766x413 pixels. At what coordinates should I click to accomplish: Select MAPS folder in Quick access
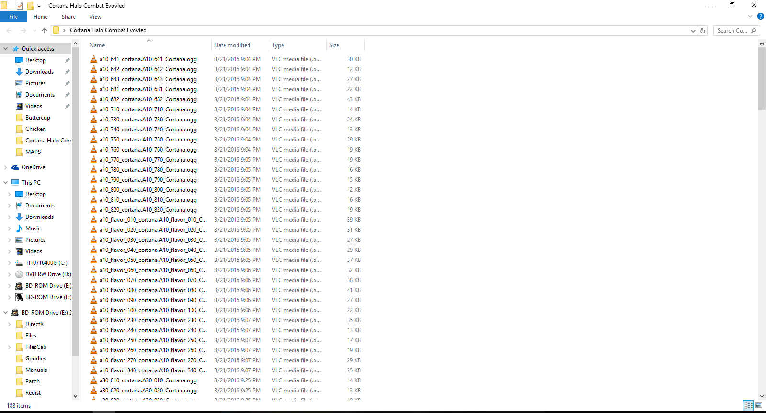[x=33, y=152]
